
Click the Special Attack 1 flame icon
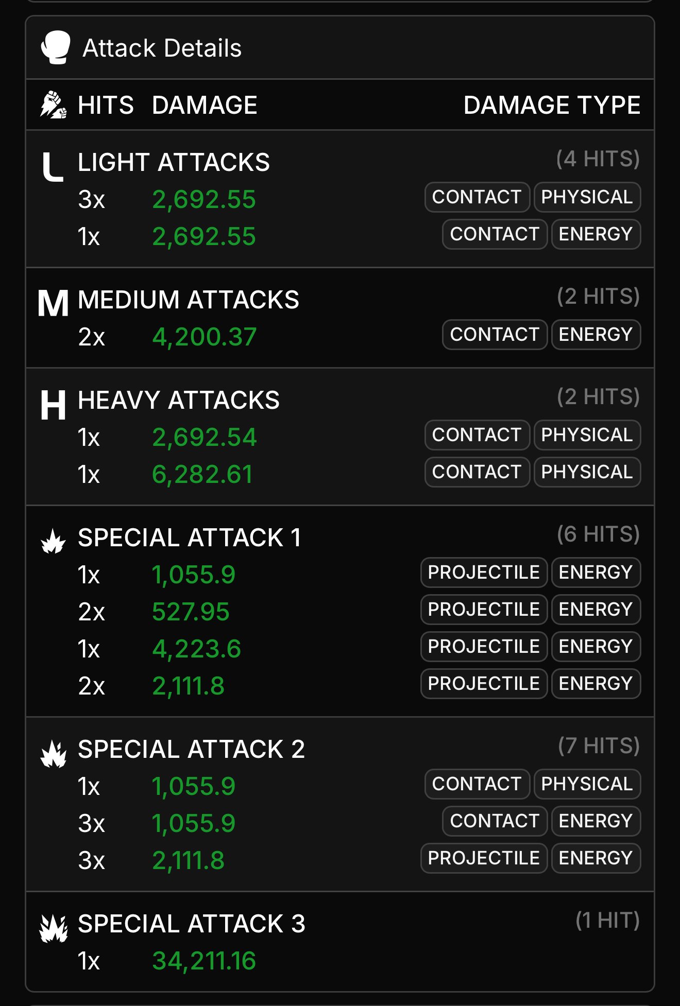coord(53,541)
